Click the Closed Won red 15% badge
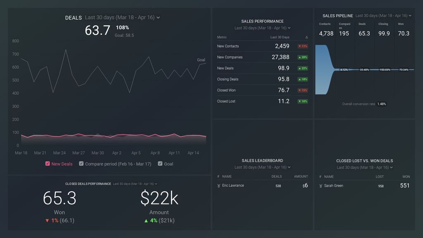 click(x=303, y=90)
